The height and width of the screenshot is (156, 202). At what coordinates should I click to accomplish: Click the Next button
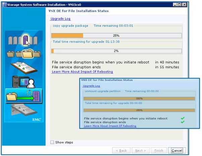[141, 150]
